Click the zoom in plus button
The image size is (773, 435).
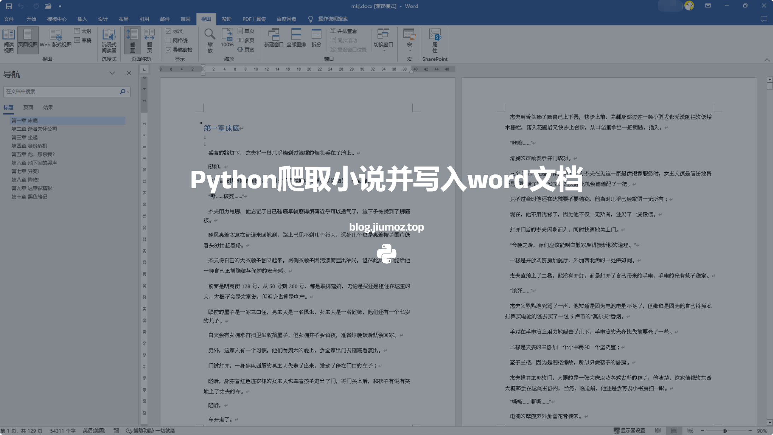coord(750,431)
